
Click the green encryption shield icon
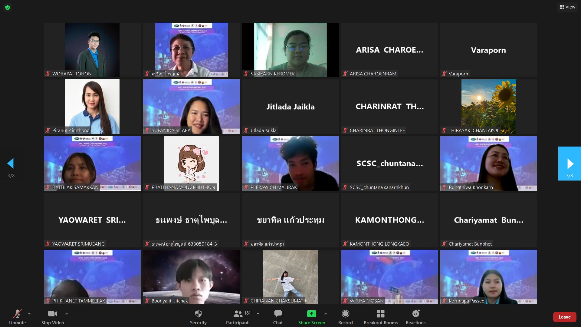pyautogui.click(x=8, y=8)
